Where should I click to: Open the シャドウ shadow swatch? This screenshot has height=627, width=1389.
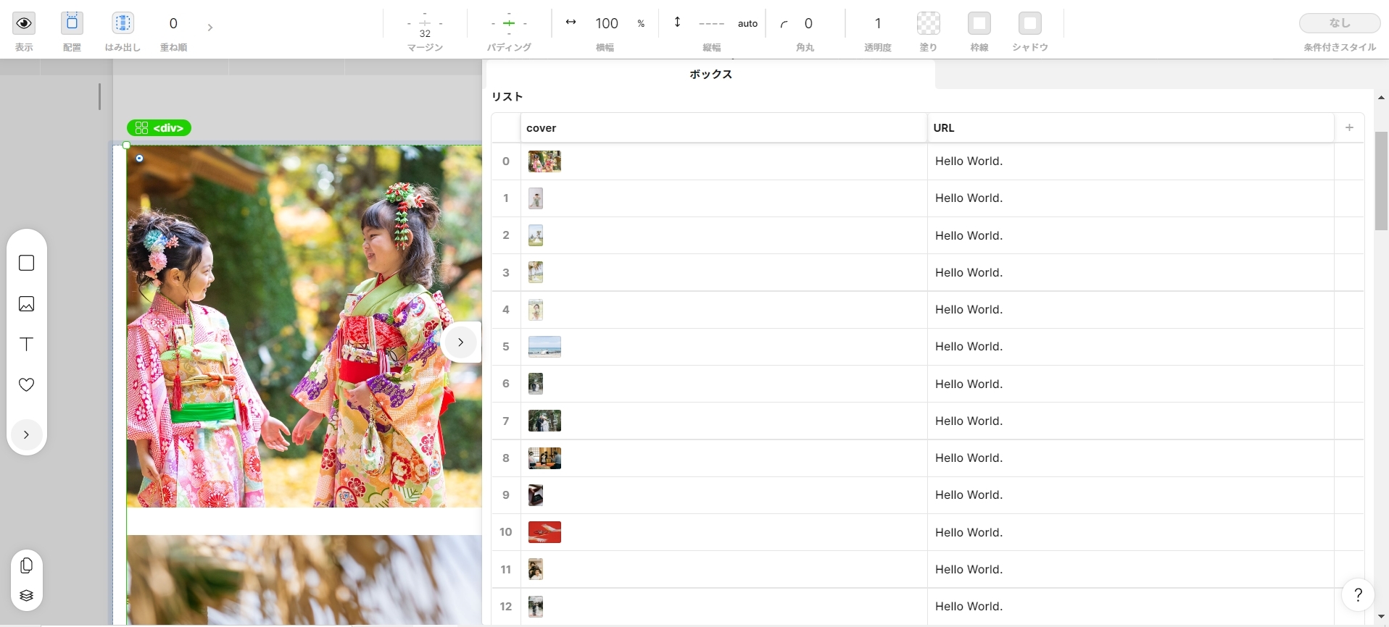[1030, 23]
